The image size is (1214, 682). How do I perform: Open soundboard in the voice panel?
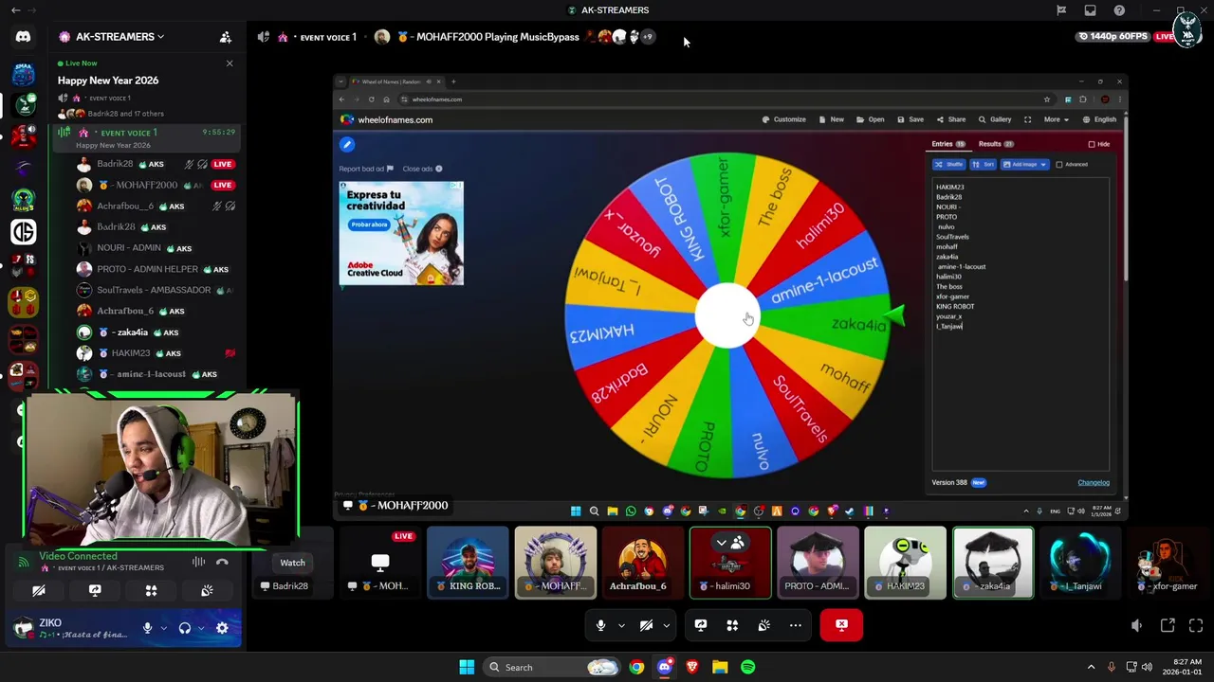coord(207,590)
